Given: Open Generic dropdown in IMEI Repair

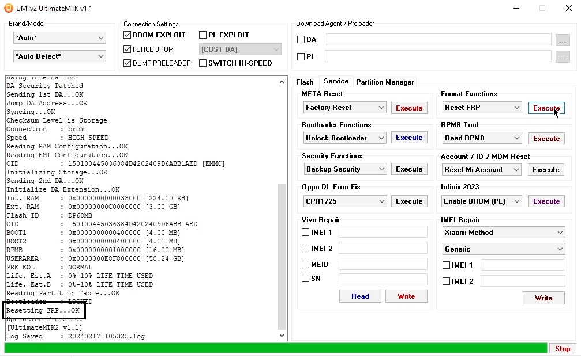Looking at the screenshot, I should tap(504, 249).
